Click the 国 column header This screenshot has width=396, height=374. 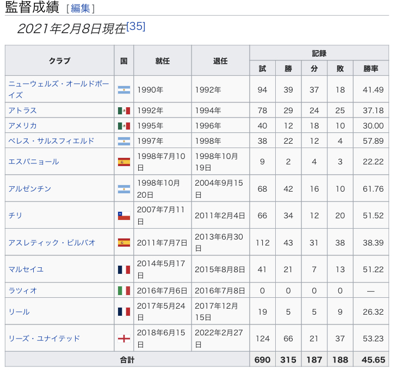click(x=124, y=60)
